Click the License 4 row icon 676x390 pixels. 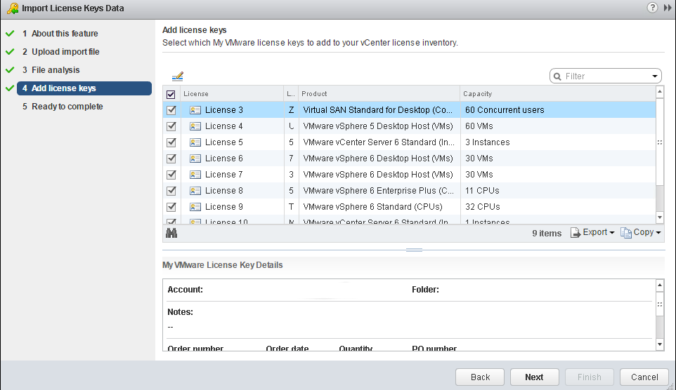(195, 126)
